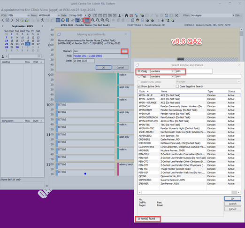
Task: Click OK in Select People and Places
Action: click(x=233, y=198)
